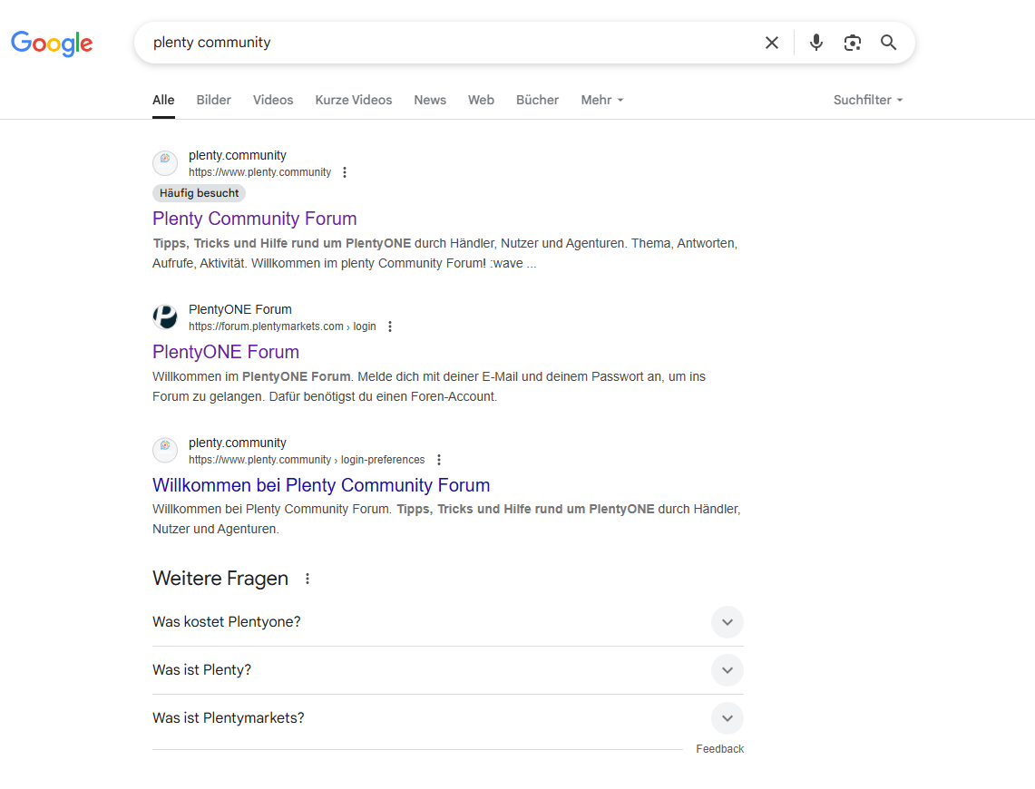
Task: Open options dots next to Weitere Fragen
Action: tap(308, 579)
